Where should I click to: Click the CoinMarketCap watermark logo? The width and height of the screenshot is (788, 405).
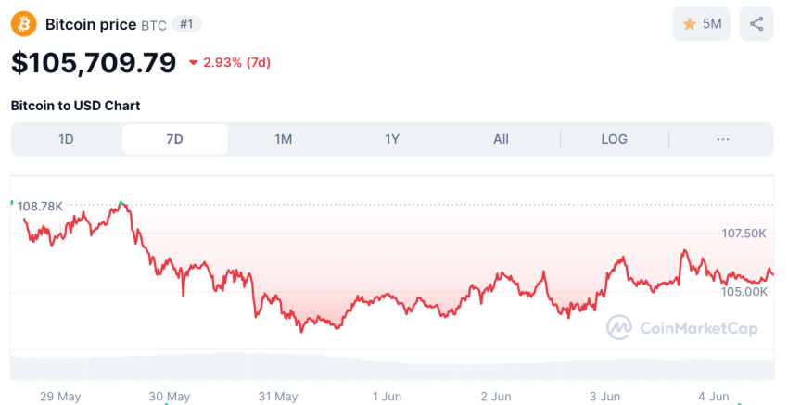point(682,327)
